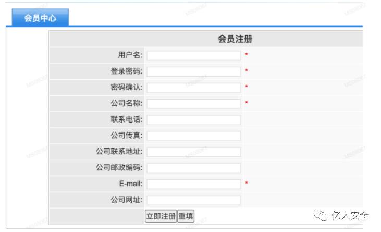The height and width of the screenshot is (232, 381).
Task: Click the 公司名称 label text
Action: coord(126,104)
